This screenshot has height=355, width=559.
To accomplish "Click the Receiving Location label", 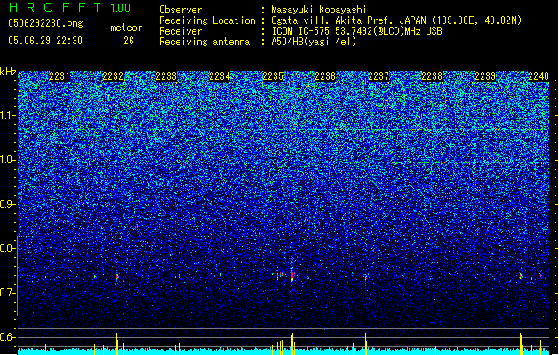I will (x=207, y=20).
